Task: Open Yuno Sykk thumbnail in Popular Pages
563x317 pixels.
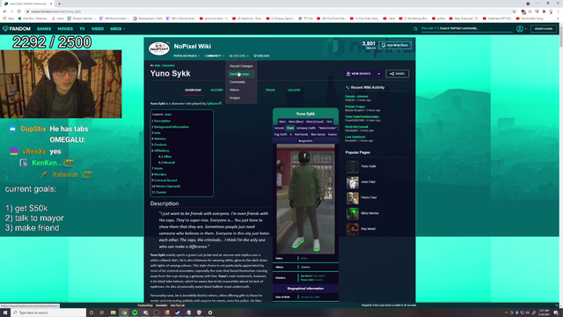Action: tap(352, 166)
